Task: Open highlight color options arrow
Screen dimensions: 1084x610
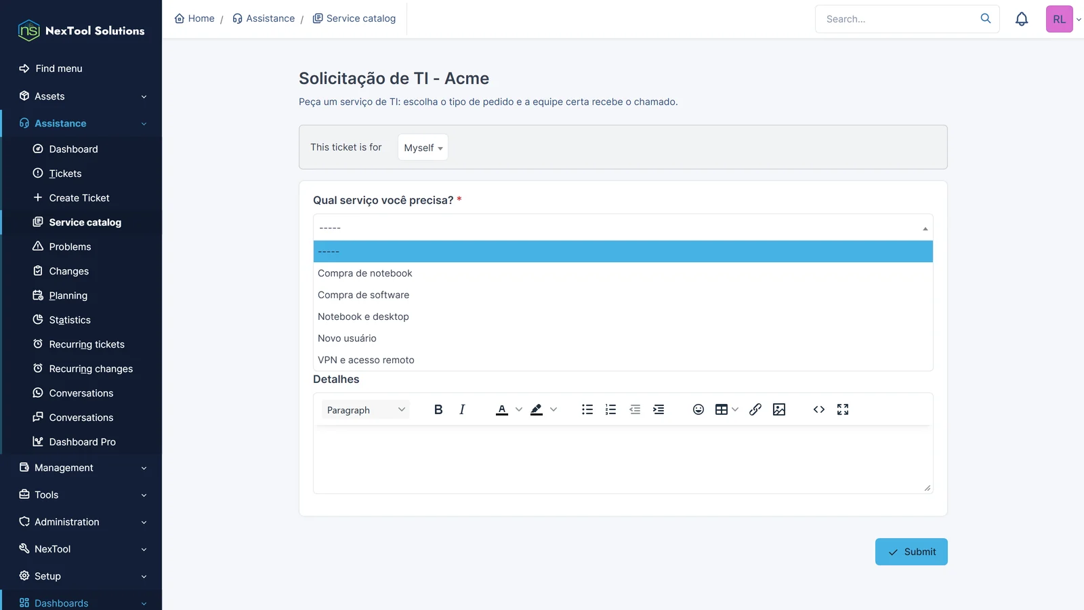Action: [554, 409]
